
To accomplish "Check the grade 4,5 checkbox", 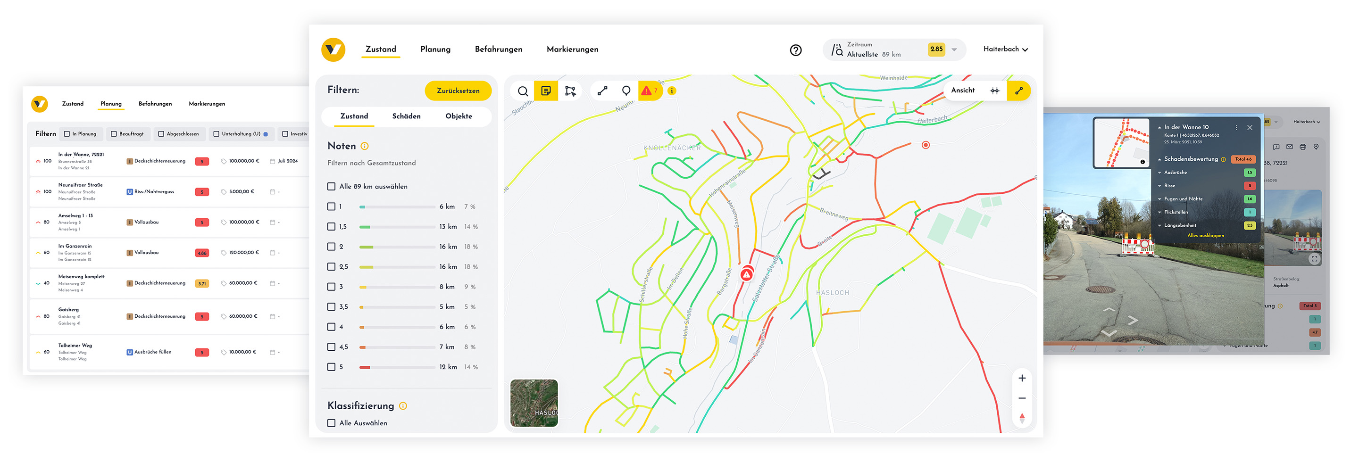I will [331, 346].
